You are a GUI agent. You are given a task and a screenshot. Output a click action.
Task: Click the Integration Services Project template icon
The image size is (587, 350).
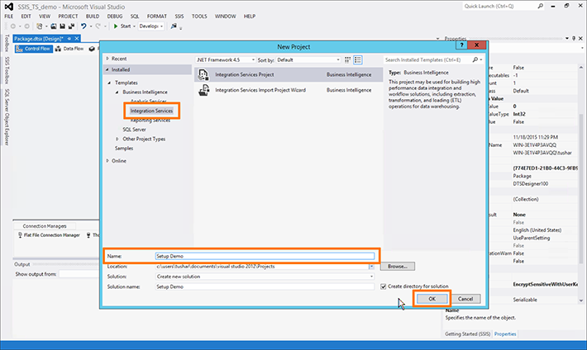tap(203, 75)
